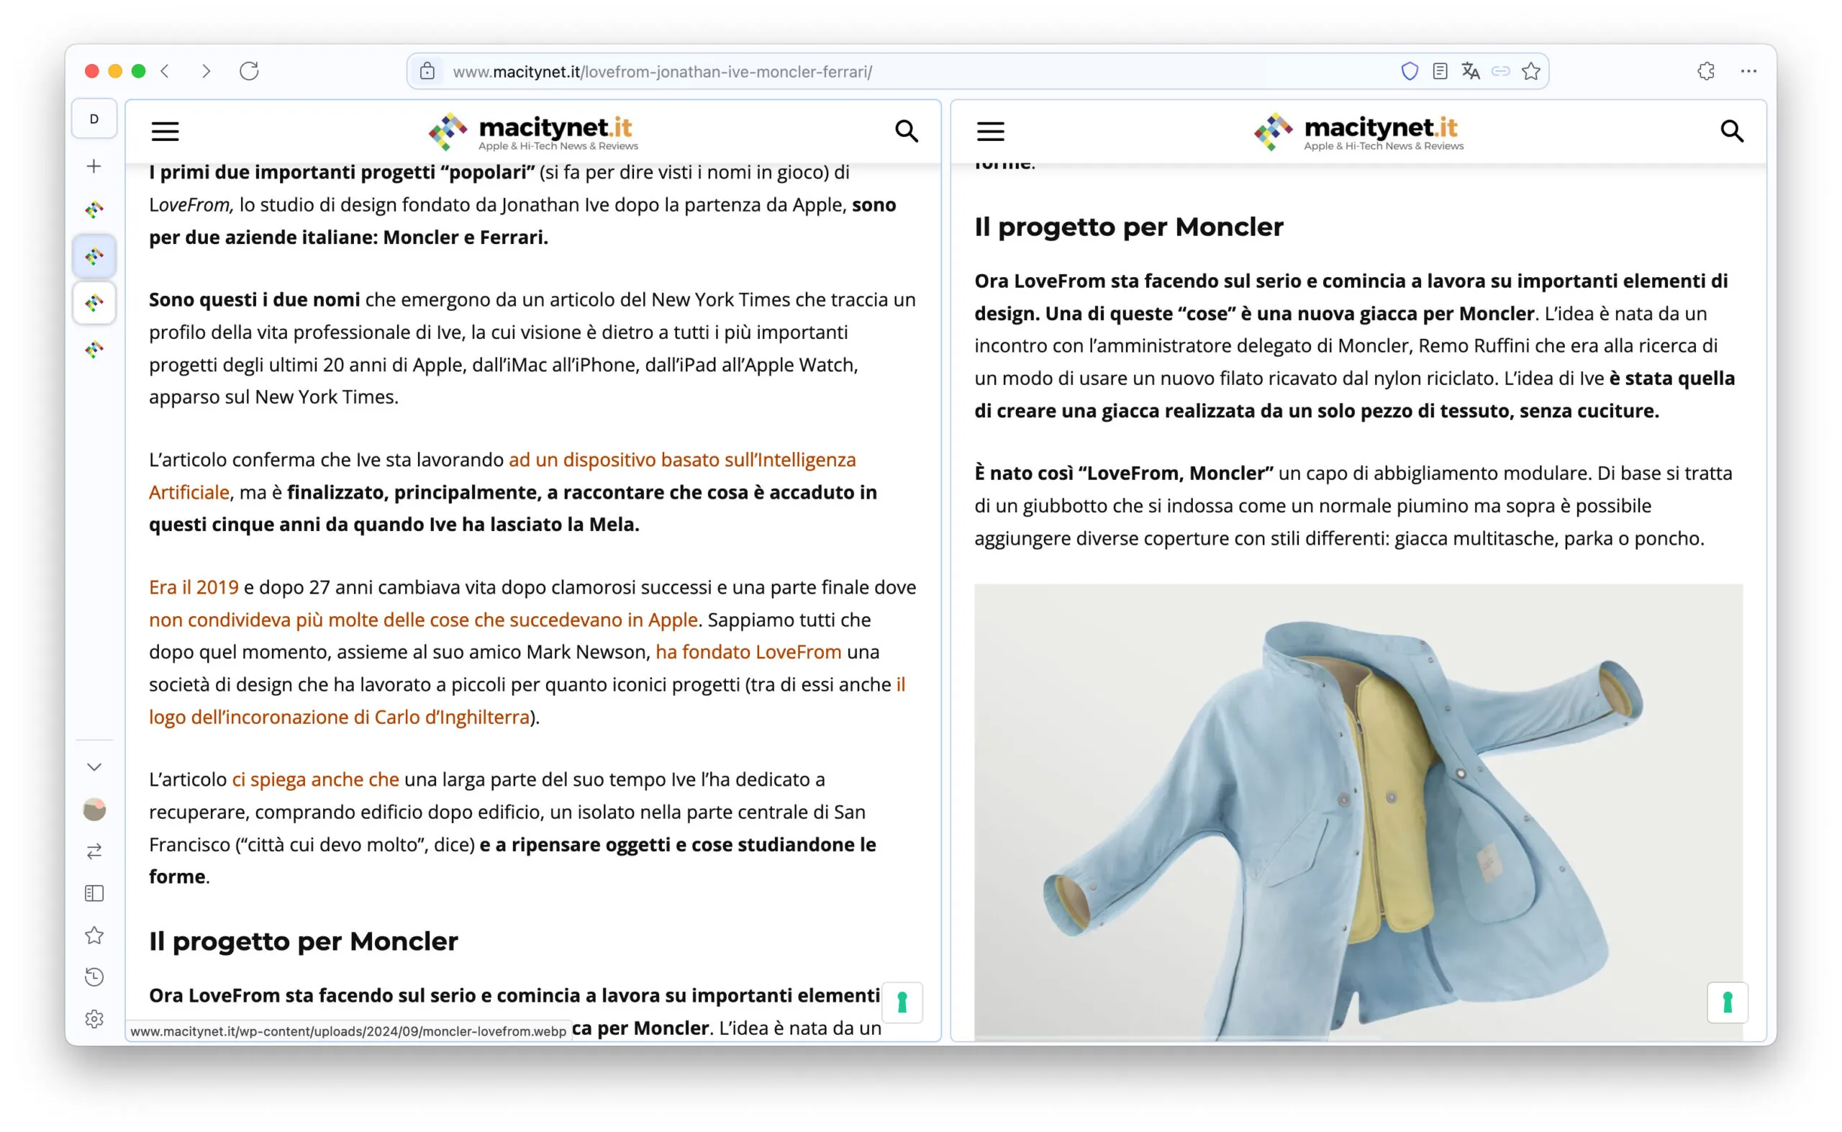Toggle the tracking protection shield
This screenshot has width=1842, height=1132.
tap(1410, 71)
